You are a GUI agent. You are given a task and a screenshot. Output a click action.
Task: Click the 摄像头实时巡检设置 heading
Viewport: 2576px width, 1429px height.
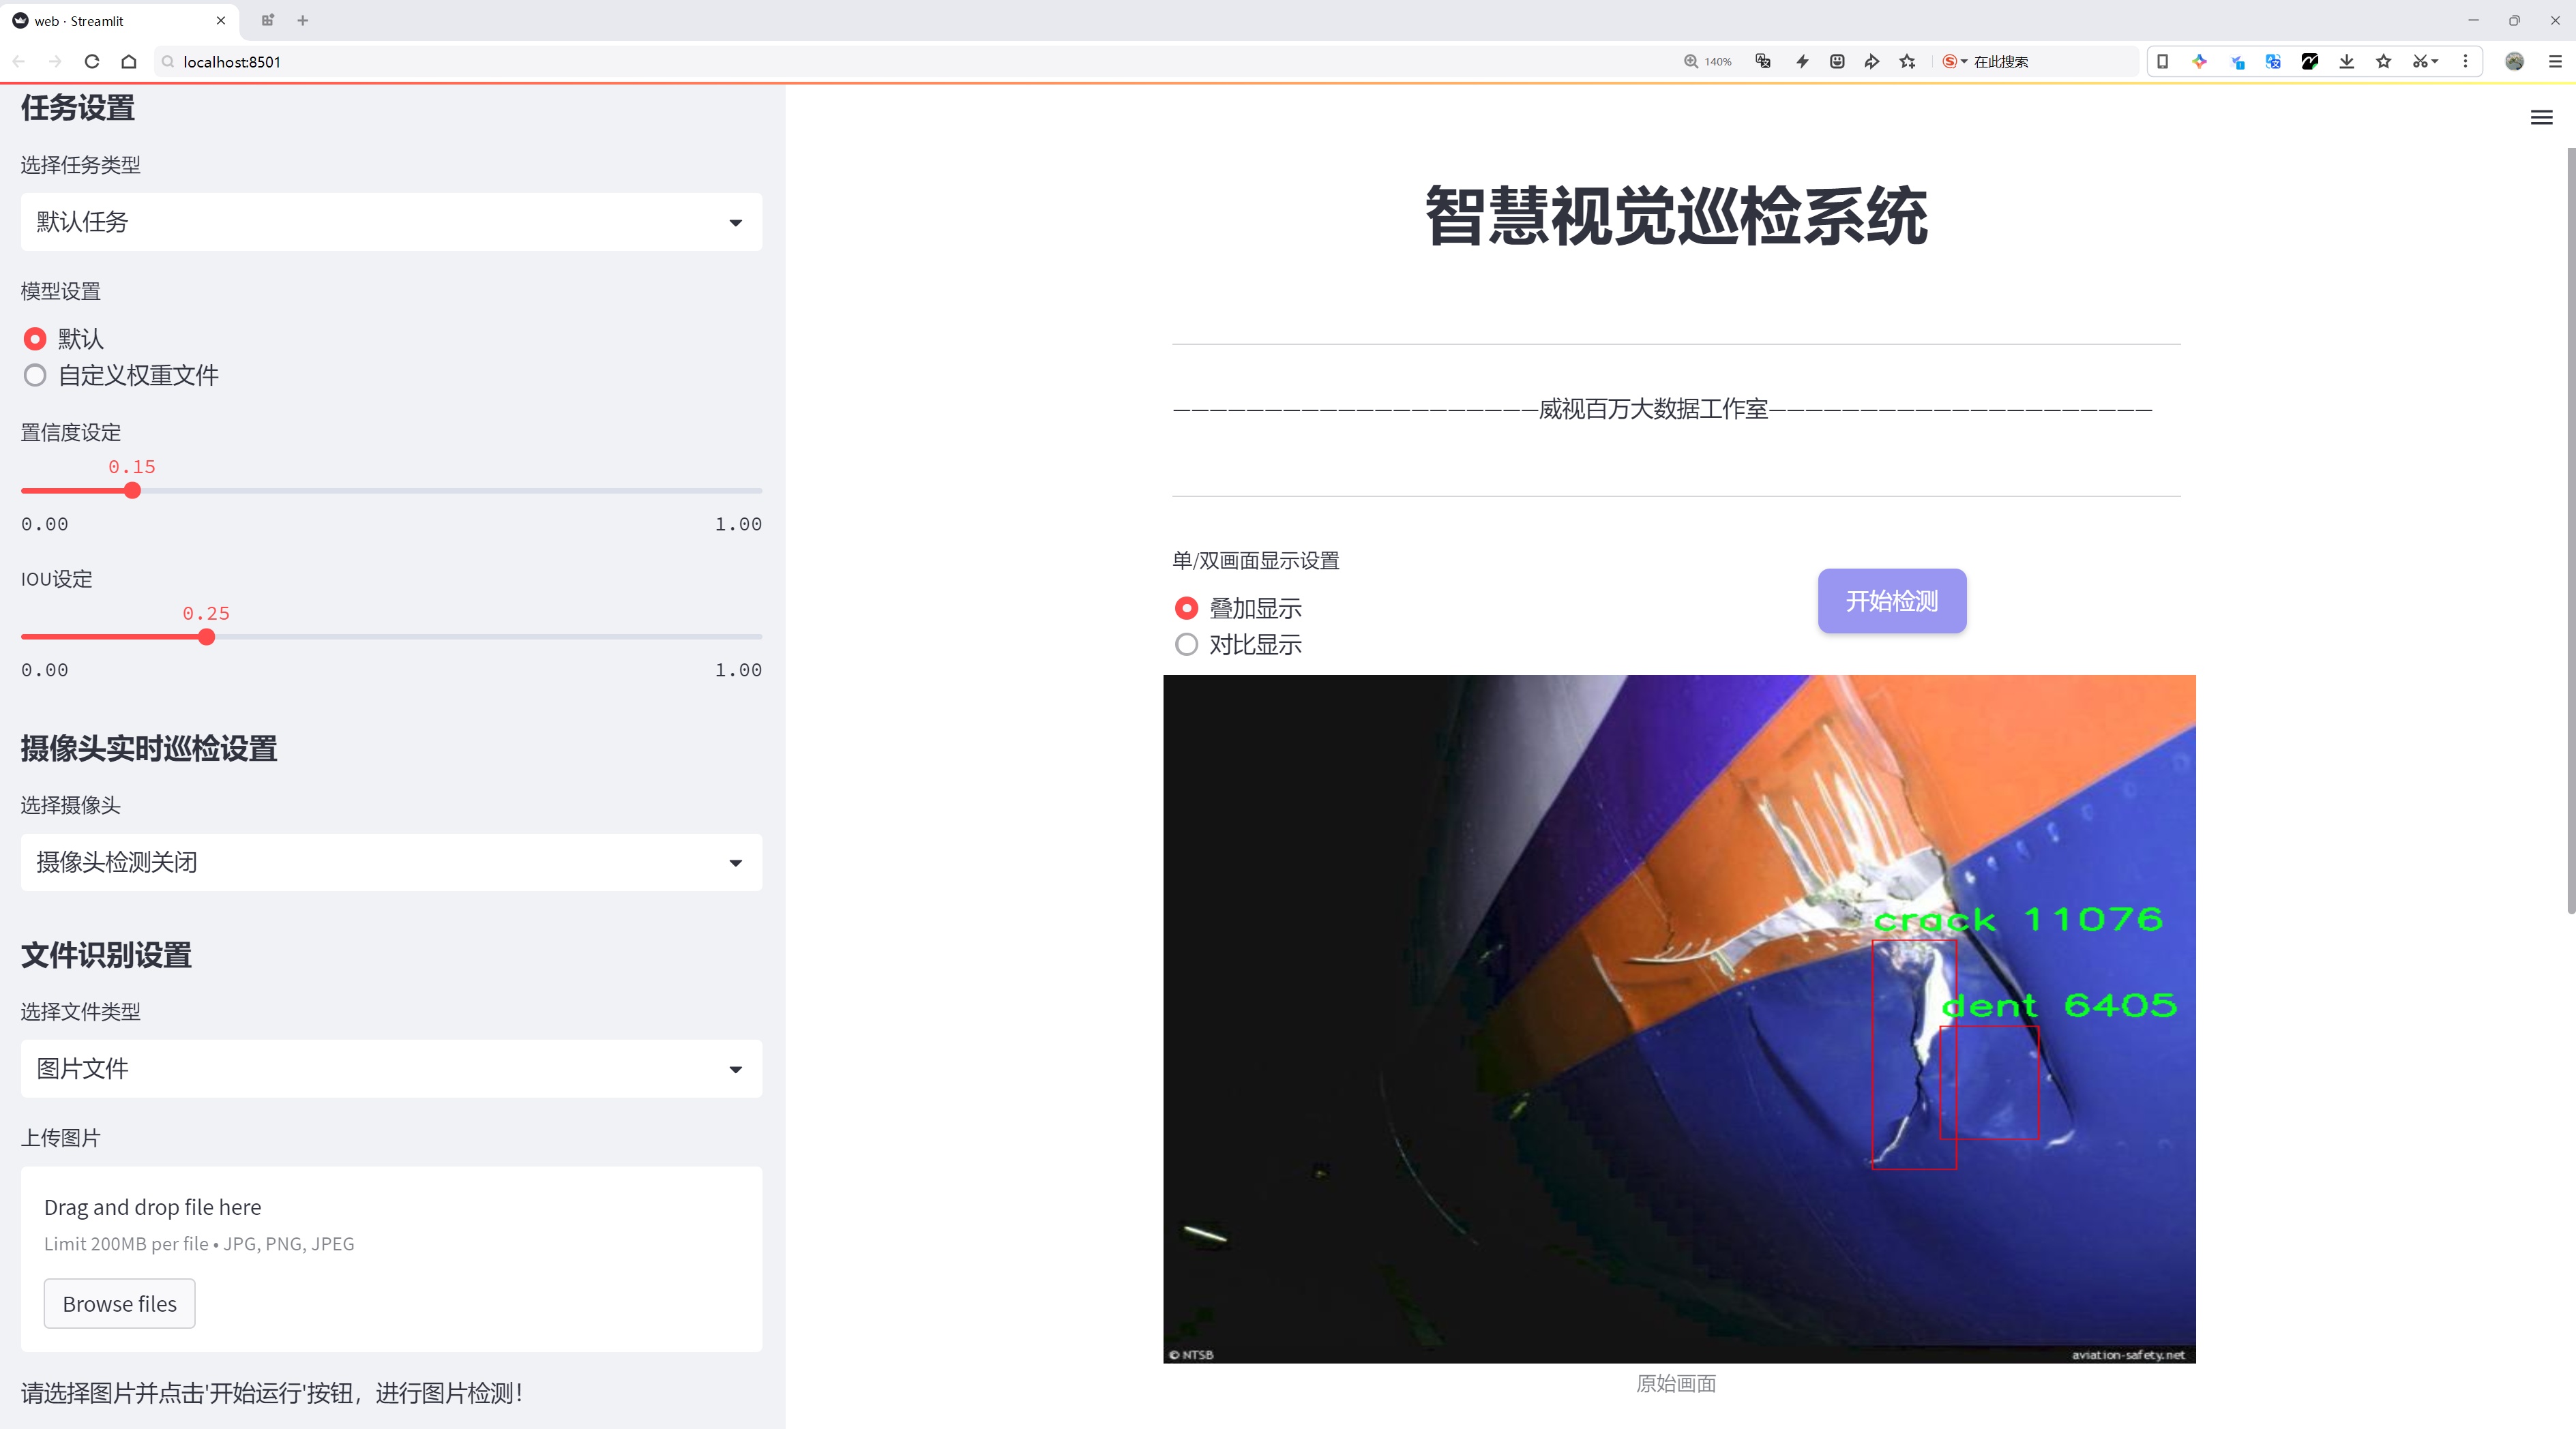coord(149,749)
